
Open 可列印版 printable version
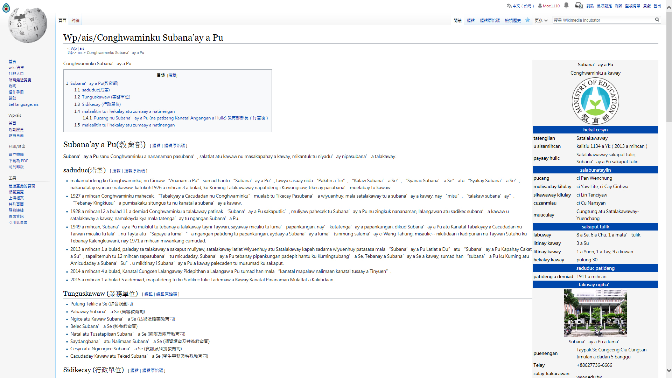[x=16, y=167]
